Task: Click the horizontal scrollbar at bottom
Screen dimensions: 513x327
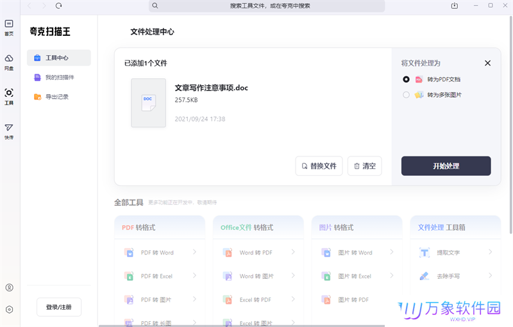Action: [x=242, y=326]
